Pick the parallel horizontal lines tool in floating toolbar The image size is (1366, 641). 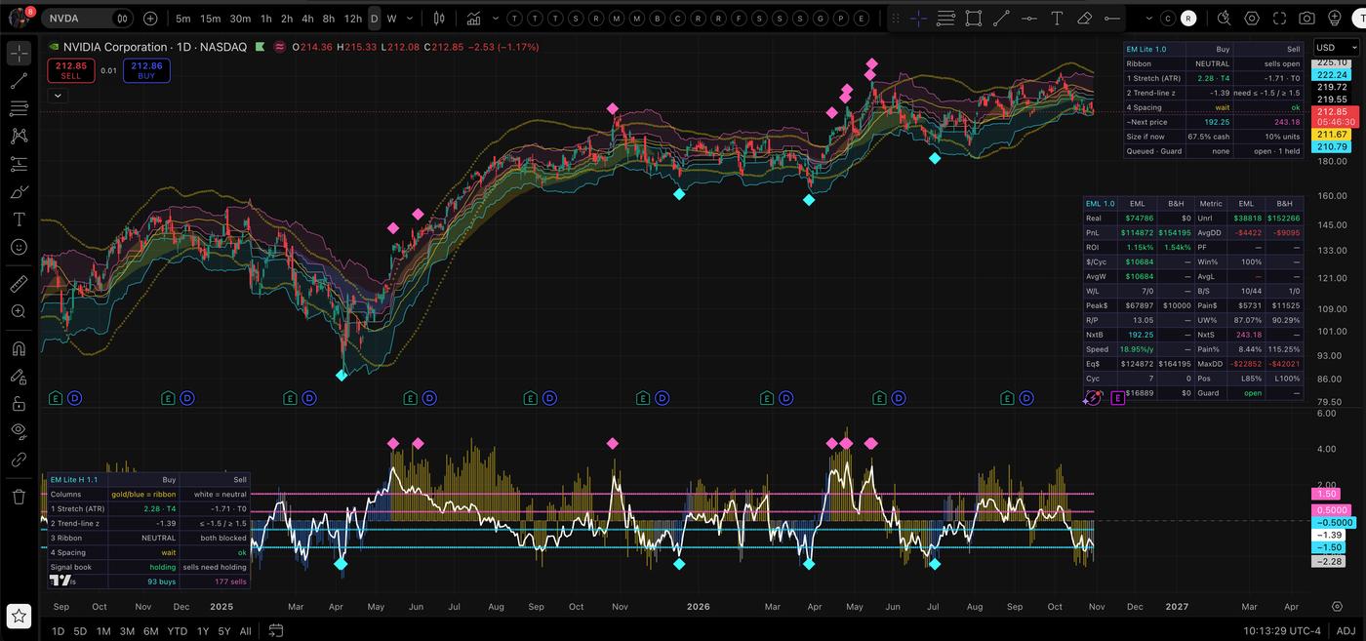(945, 19)
